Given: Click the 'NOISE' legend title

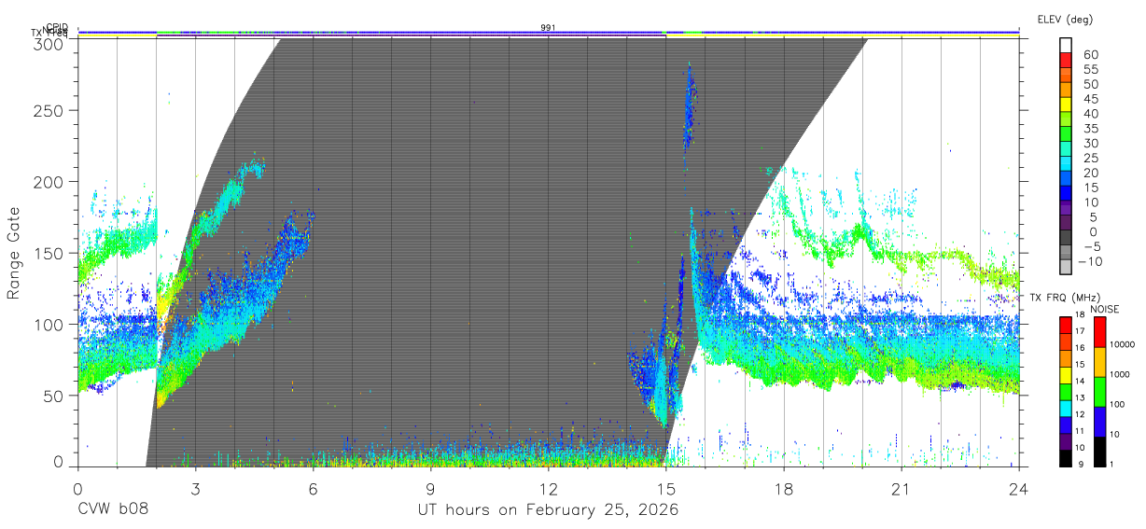Looking at the screenshot, I should click(x=1105, y=309).
